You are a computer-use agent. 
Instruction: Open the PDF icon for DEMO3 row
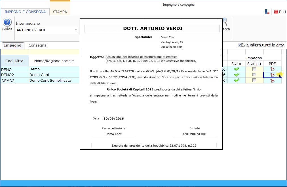(x=272, y=80)
